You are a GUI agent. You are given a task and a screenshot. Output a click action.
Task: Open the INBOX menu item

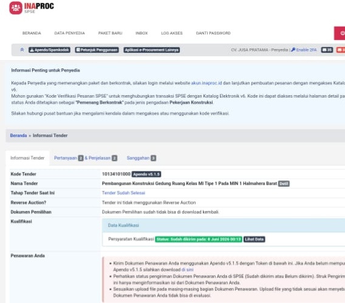[142, 33]
